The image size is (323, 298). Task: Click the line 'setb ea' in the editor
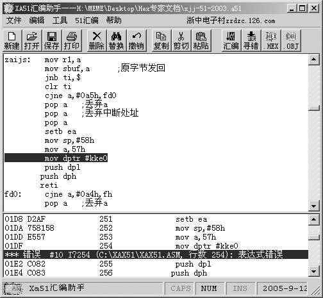pos(60,131)
